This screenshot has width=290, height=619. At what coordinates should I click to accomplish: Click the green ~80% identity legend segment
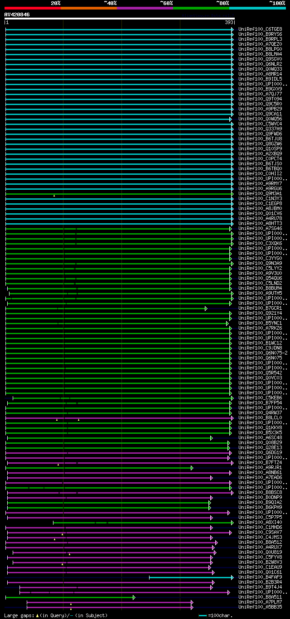pyautogui.click(x=201, y=8)
